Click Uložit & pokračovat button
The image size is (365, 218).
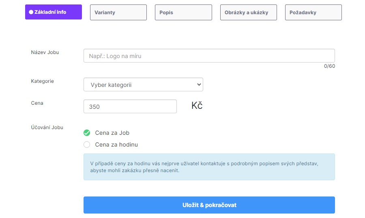pyautogui.click(x=209, y=205)
